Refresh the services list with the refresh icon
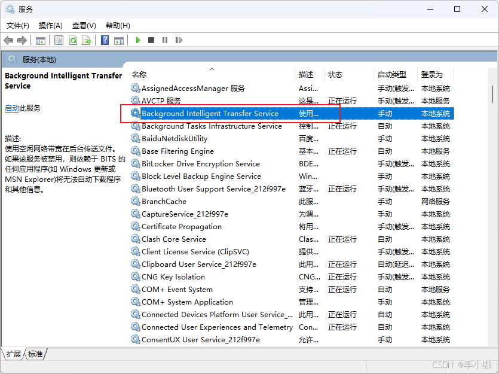The width and height of the screenshot is (499, 374). [x=72, y=40]
